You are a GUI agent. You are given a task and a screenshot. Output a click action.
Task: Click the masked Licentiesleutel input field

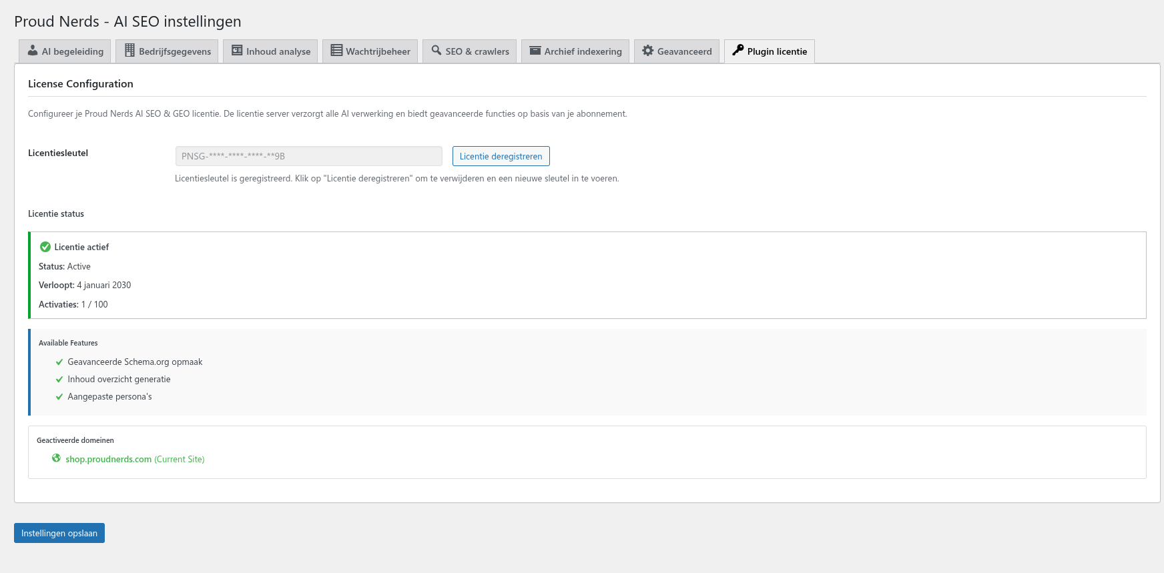click(x=308, y=156)
